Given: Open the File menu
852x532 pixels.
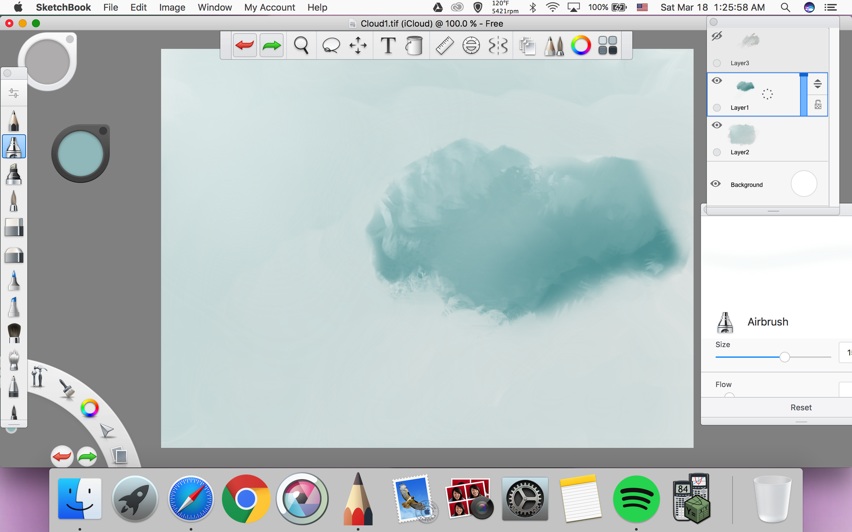Looking at the screenshot, I should 110,8.
